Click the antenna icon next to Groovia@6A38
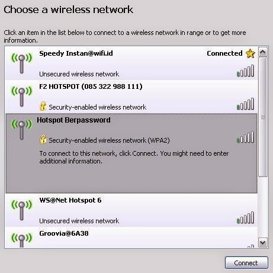Viewport: 273px width, 273px height. click(22, 240)
